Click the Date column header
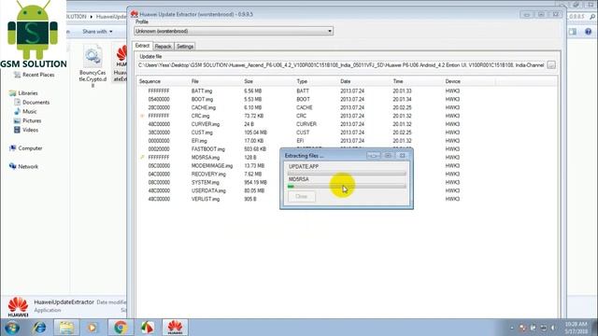 [x=346, y=81]
